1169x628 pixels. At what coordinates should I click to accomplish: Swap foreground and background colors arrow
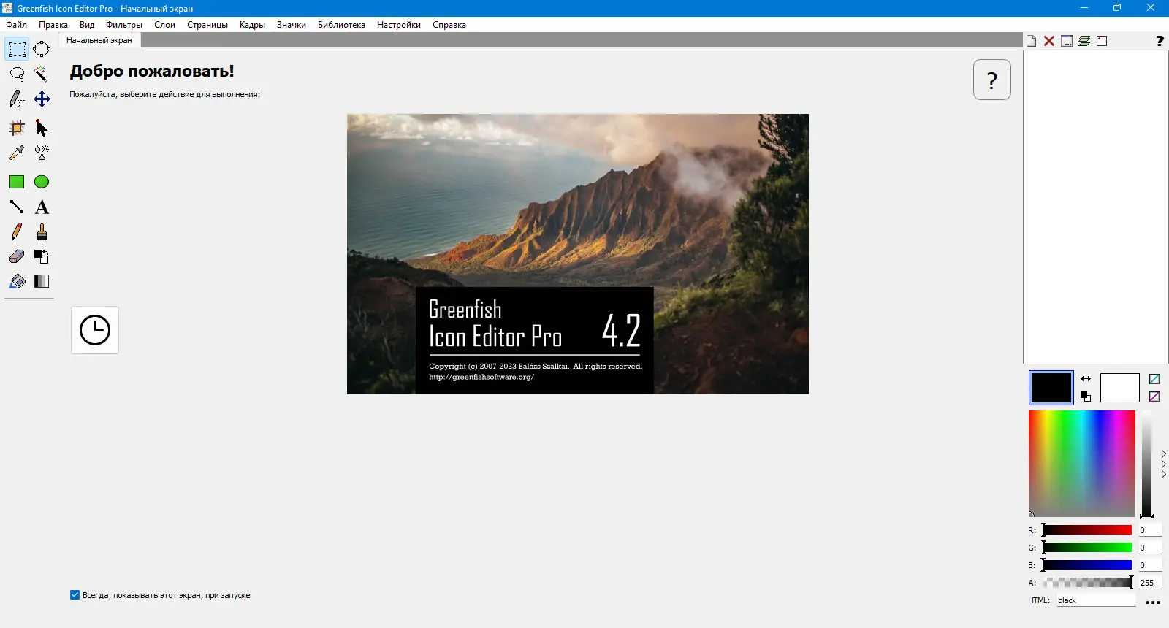pyautogui.click(x=1086, y=379)
